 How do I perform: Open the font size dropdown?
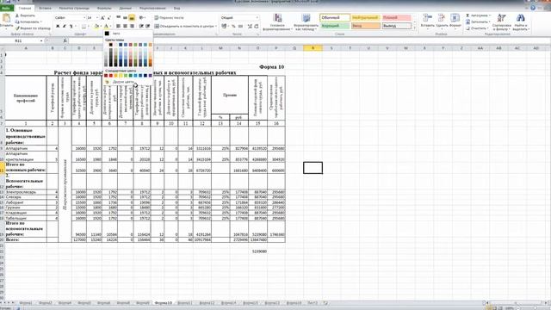coord(97,17)
